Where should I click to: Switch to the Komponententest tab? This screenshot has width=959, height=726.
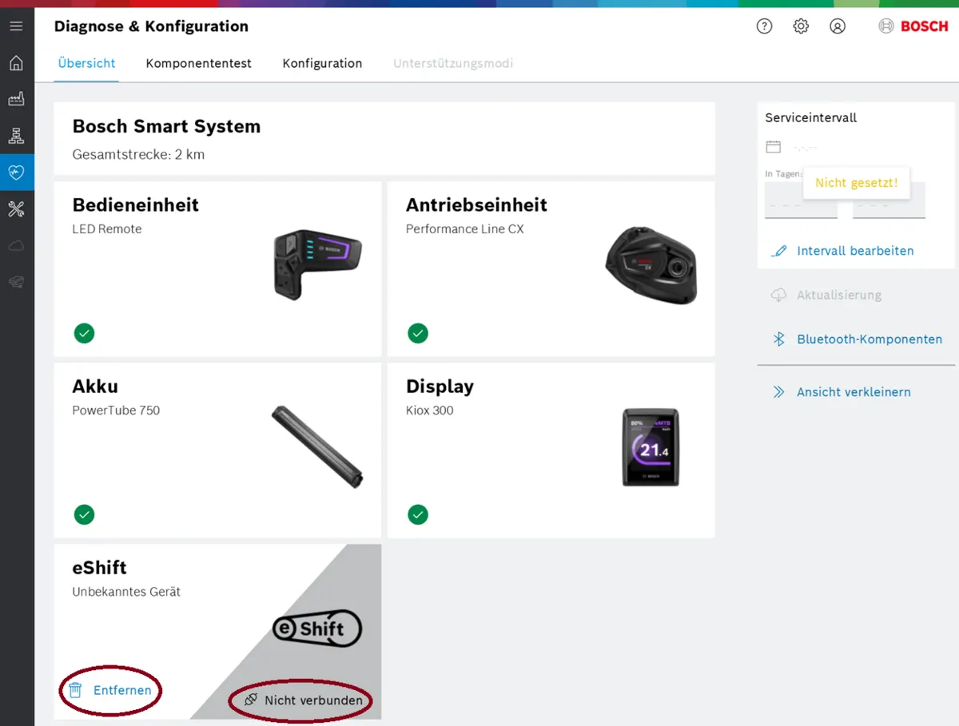[x=198, y=63]
